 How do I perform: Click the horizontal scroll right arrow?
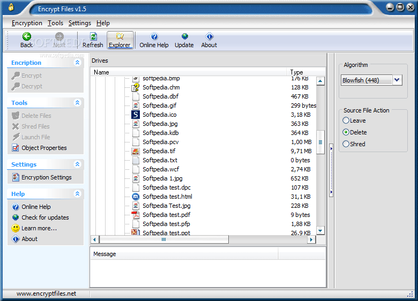(311, 239)
